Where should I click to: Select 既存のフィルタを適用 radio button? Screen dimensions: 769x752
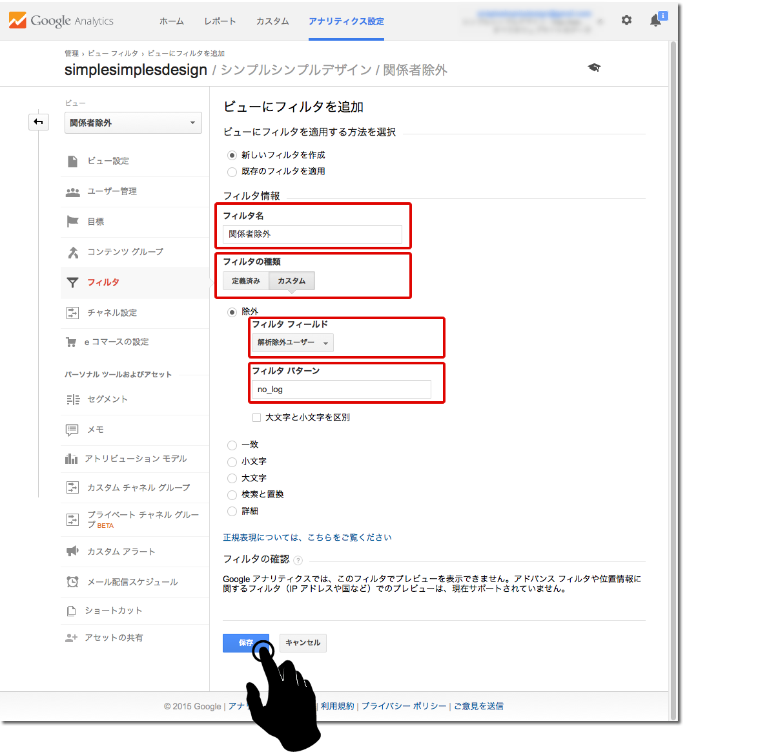tap(232, 172)
